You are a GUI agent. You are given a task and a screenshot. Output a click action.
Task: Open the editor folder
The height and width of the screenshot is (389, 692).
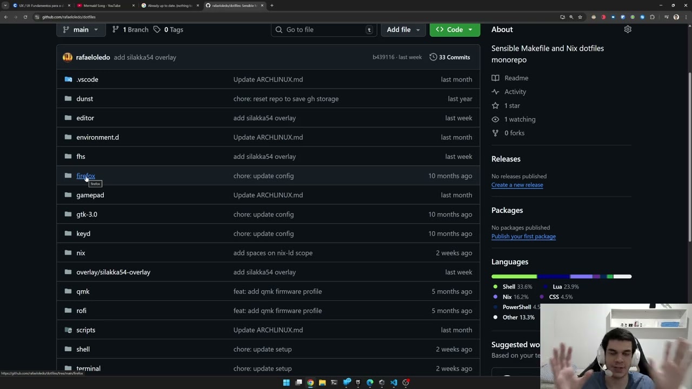click(85, 118)
